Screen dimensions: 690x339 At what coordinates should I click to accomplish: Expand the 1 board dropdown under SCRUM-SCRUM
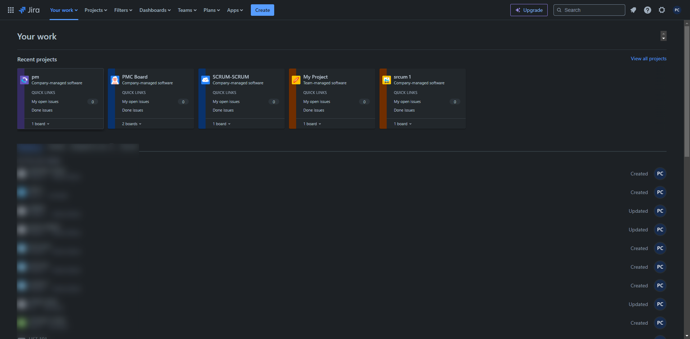(222, 124)
